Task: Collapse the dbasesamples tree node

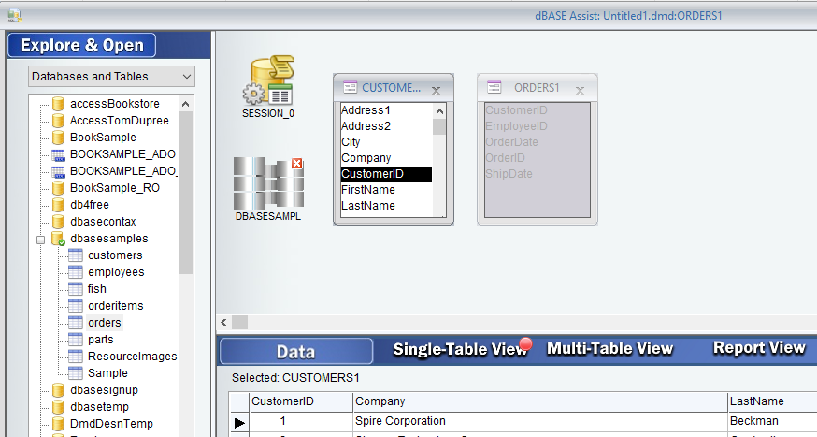Action: [41, 239]
